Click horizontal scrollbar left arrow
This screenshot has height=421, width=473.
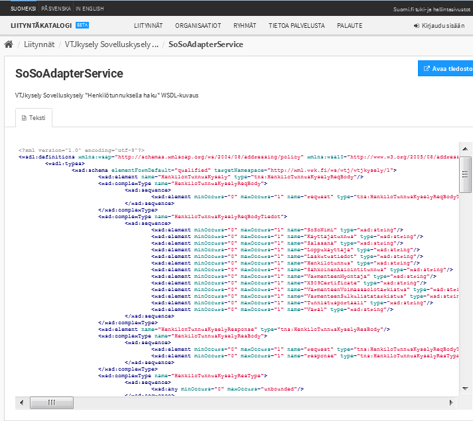[x=21, y=402]
